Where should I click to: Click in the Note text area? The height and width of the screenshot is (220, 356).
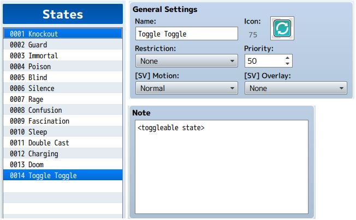(x=222, y=167)
